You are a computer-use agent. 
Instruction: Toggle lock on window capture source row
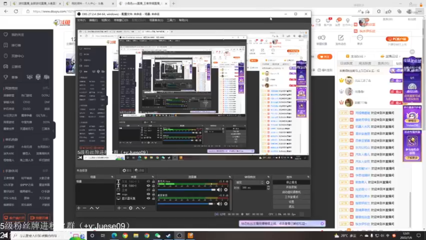153,190
